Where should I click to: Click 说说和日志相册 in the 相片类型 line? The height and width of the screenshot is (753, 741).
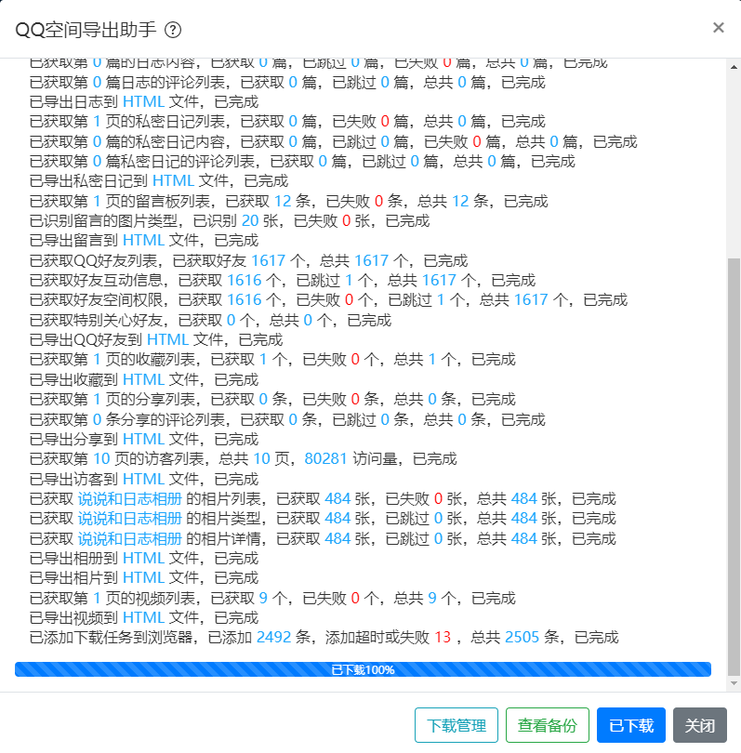coord(129,519)
